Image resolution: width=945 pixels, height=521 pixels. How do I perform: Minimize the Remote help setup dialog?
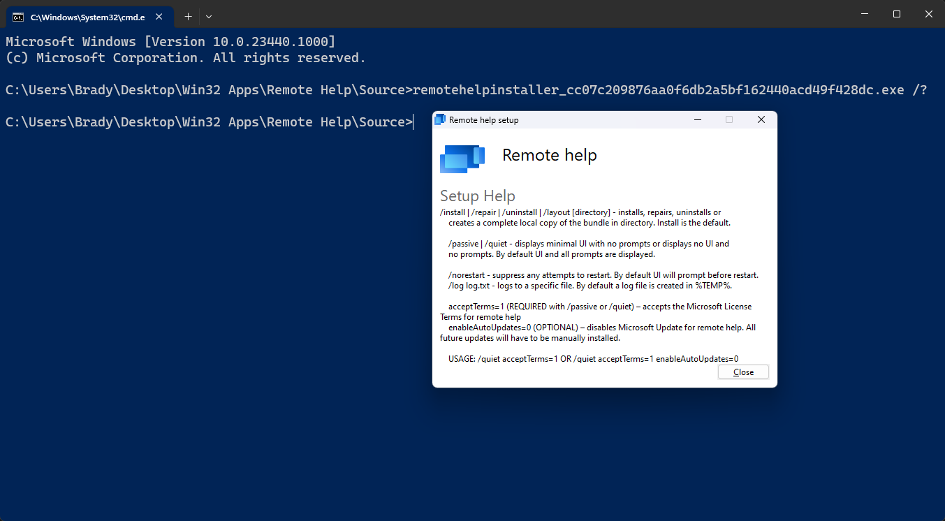(x=697, y=119)
